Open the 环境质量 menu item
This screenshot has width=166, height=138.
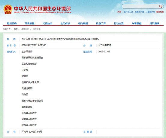(x=30, y=23)
